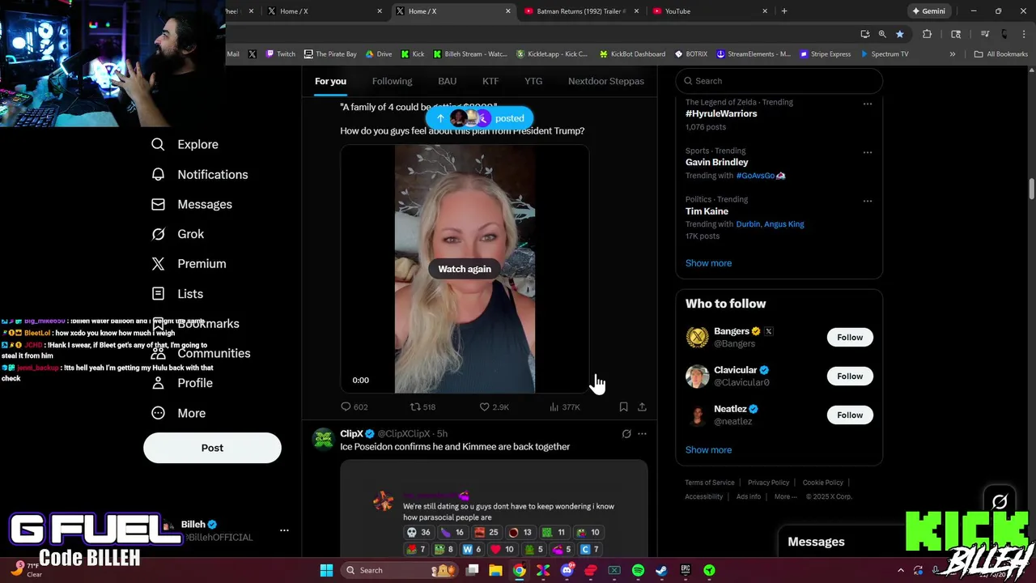Image resolution: width=1036 pixels, height=583 pixels.
Task: Click the repost icon showing 518
Action: coord(422,406)
